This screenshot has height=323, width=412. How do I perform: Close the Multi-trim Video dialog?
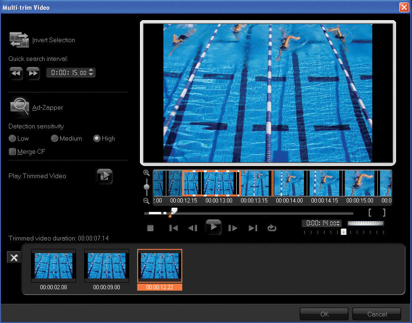click(x=404, y=7)
